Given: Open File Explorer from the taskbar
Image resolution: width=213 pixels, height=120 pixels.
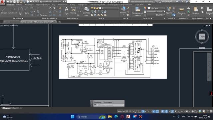Looking at the screenshot, I should click(x=110, y=117).
